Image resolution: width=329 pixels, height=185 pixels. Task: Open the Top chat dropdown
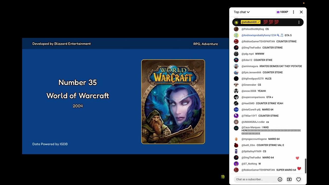pos(242,12)
